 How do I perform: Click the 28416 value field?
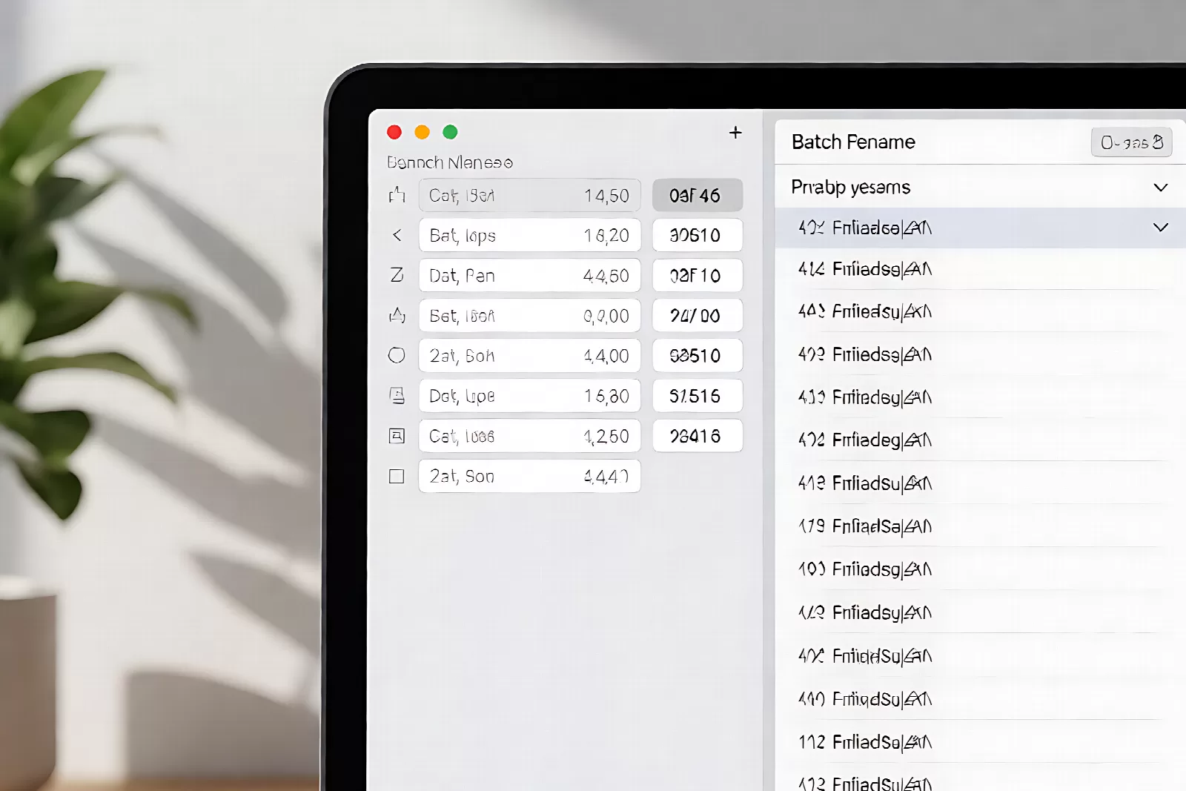point(698,436)
